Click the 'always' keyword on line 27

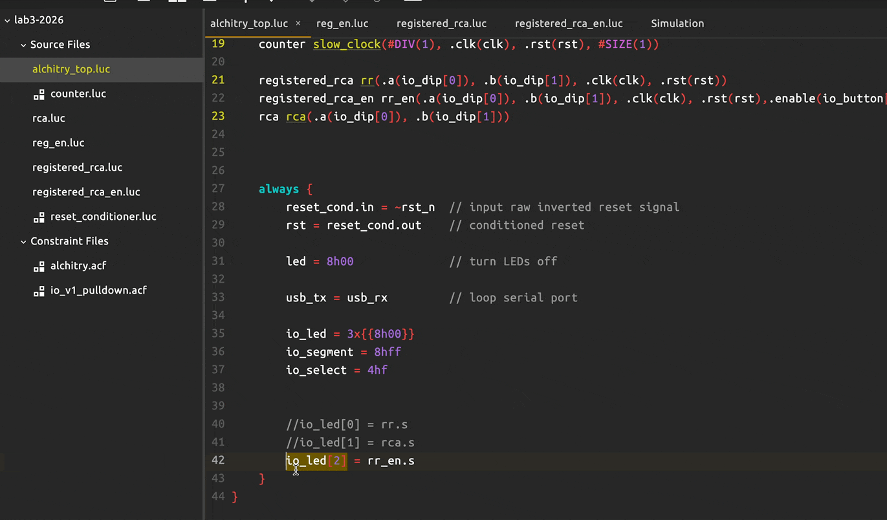[x=278, y=189]
